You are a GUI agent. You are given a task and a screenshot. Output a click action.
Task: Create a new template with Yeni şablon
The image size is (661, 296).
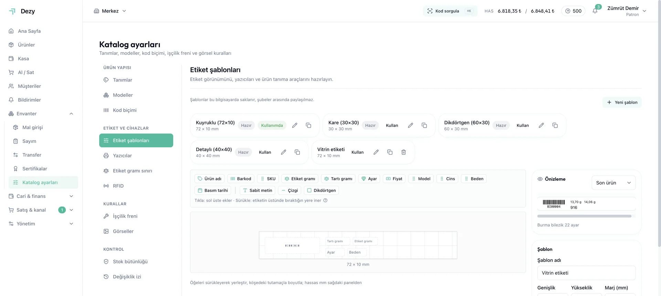click(622, 102)
